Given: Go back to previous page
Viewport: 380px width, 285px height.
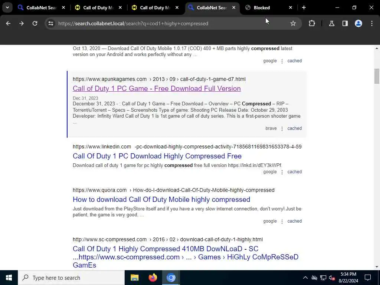Looking at the screenshot, I should (8, 23).
